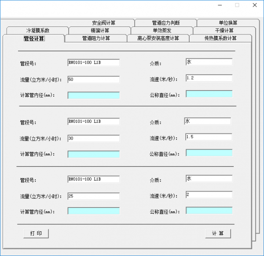This screenshot has height=256, width=264.
Task: Click the first section's 介质 field
Action: [x=209, y=62]
